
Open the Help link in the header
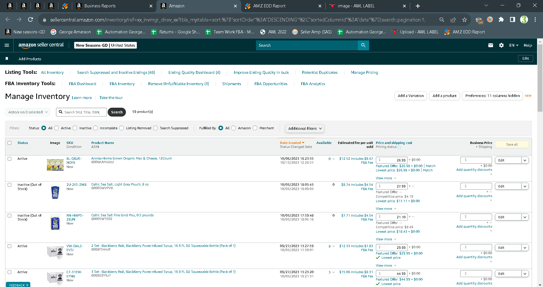point(528,45)
